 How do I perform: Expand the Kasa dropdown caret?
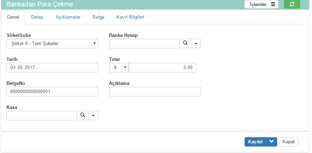(93, 115)
